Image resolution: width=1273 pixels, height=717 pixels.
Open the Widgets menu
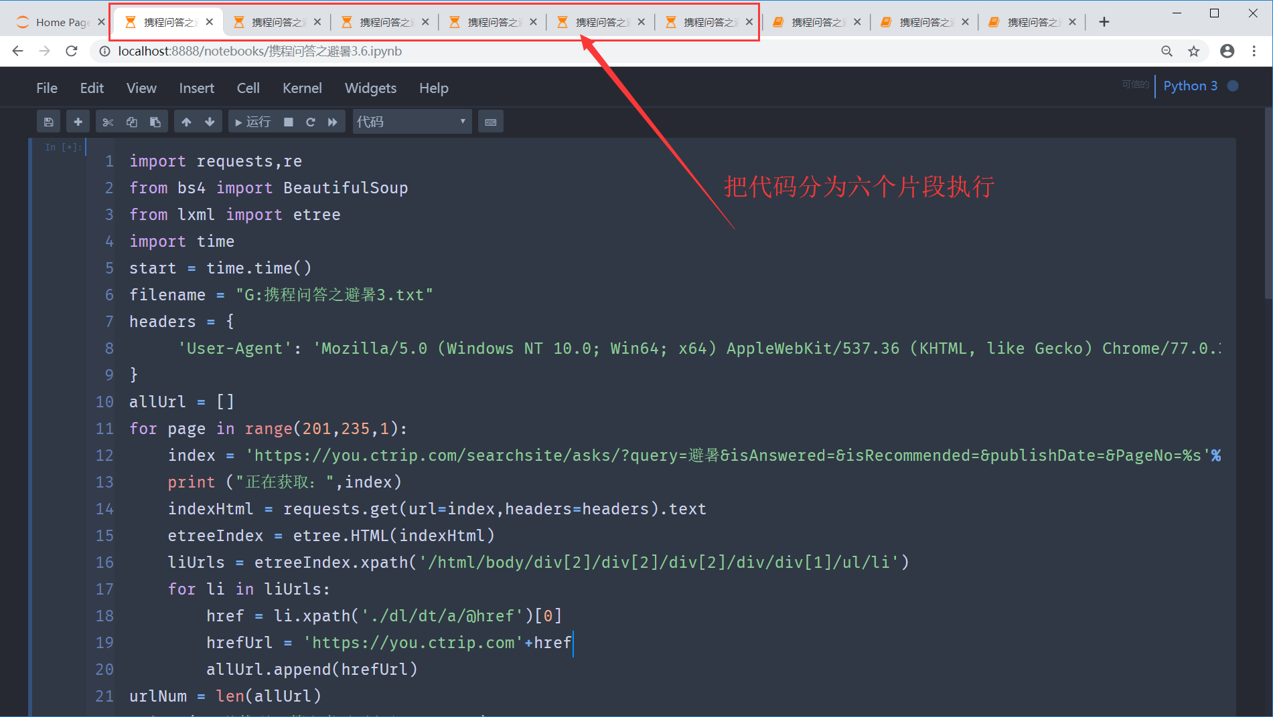coord(370,88)
